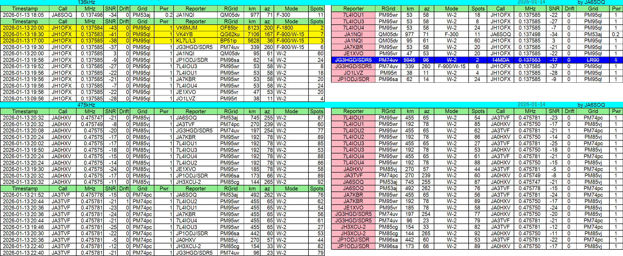This screenshot has height=256, width=623.
Task: Click the QG62ku RGrid cell
Action: click(x=230, y=34)
